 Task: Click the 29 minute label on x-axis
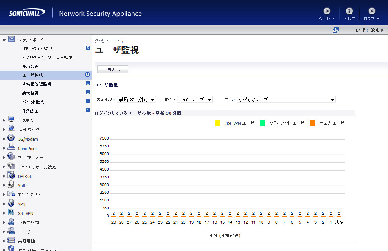point(114,222)
